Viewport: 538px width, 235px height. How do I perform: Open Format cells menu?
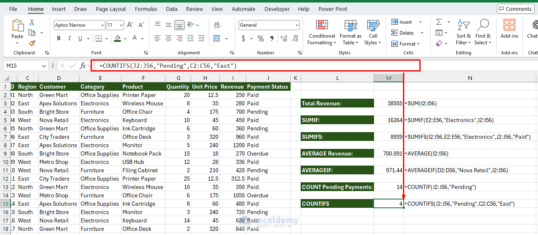[406, 44]
